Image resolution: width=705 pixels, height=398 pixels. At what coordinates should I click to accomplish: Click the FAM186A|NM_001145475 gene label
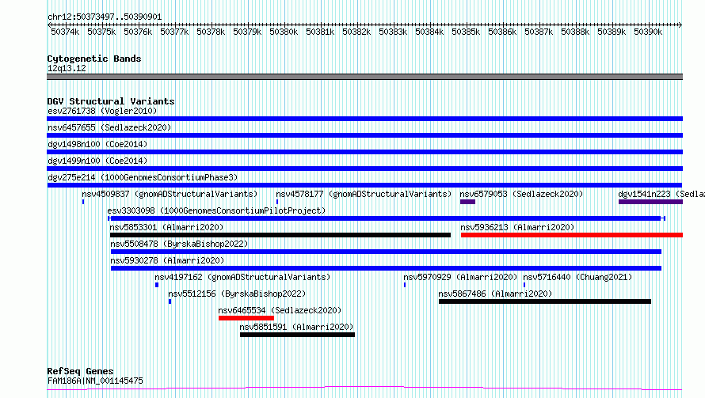95,381
